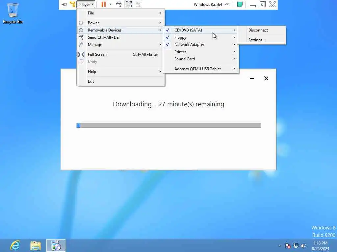Click the pin toolbar icon
337x252 pixels.
[64, 4]
